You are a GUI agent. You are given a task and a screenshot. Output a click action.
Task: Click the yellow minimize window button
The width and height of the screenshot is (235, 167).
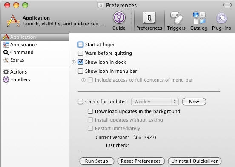tap(16, 5)
